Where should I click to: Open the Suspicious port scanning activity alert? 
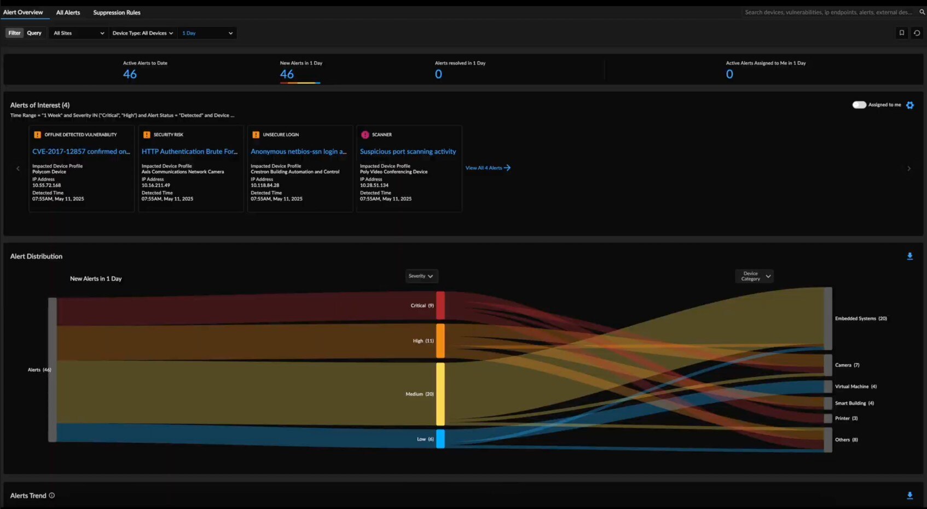(408, 151)
